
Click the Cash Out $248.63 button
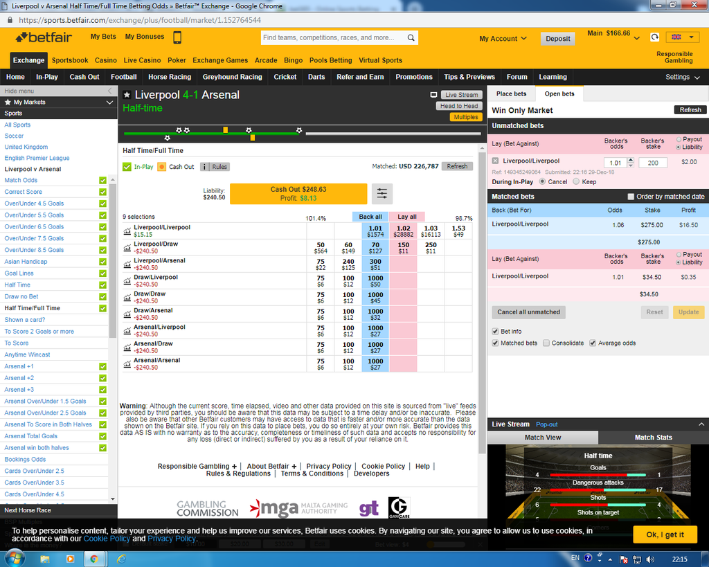(x=298, y=194)
